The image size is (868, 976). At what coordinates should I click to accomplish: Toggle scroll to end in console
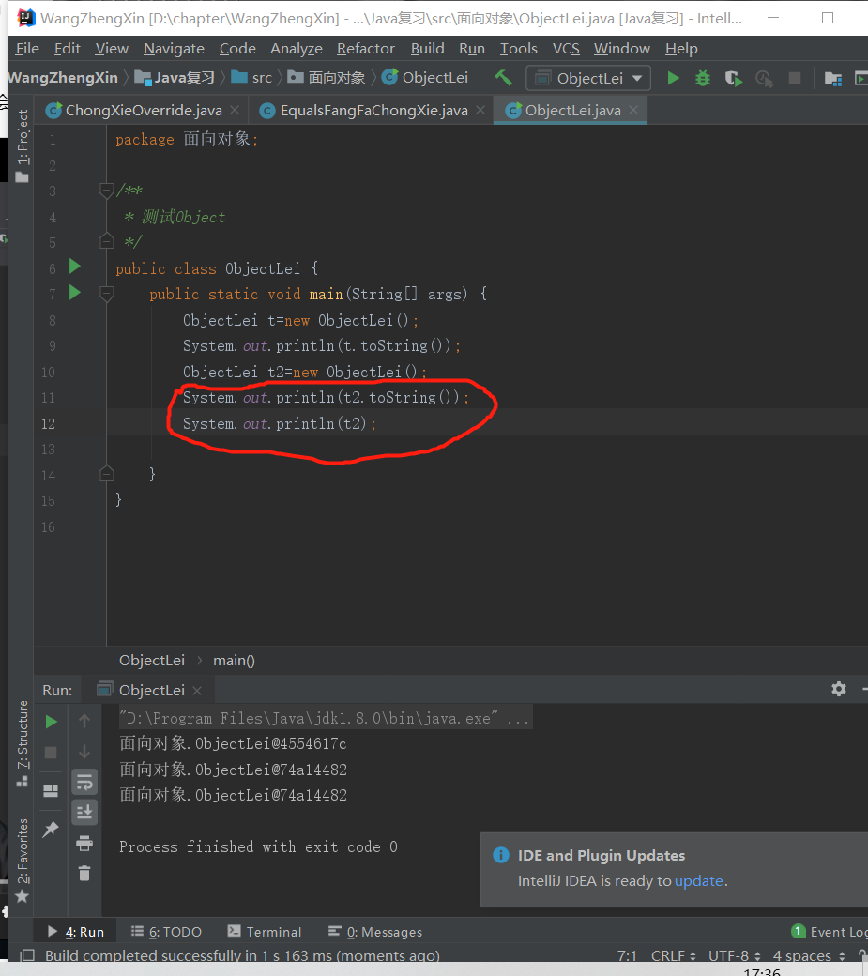point(84,812)
